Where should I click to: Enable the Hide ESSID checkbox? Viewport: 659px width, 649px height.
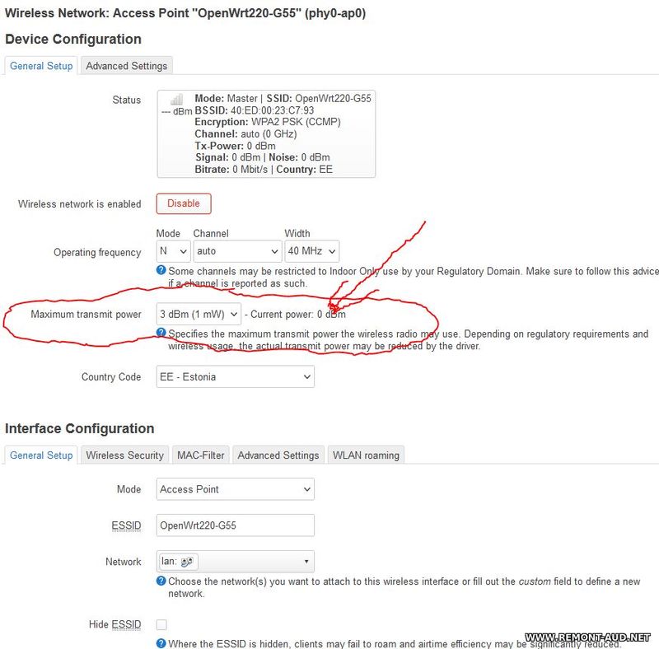[161, 624]
